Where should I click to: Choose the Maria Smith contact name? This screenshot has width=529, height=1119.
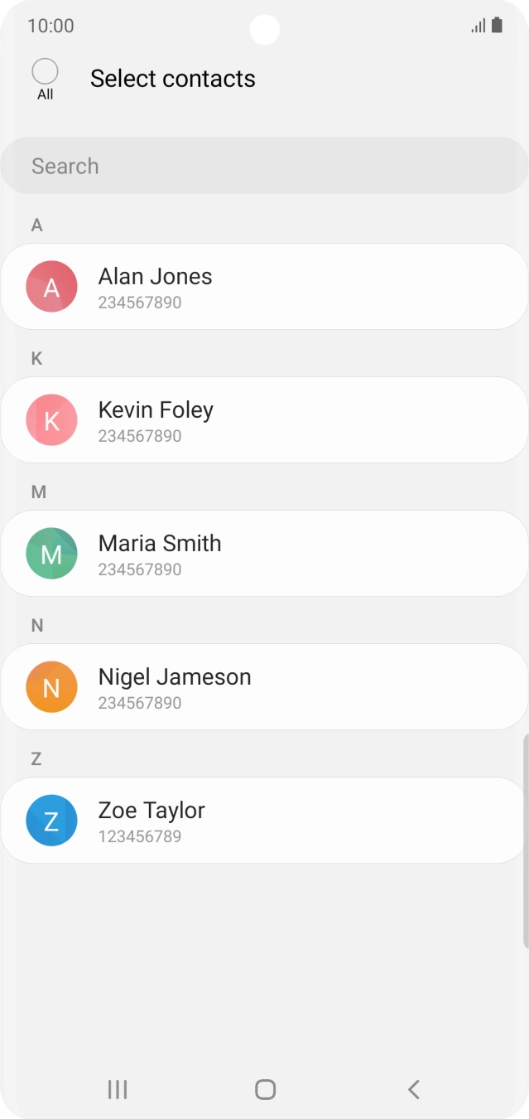click(x=160, y=544)
